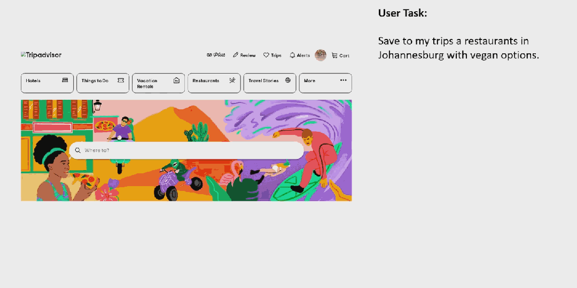Select the Hotels text label

33,81
